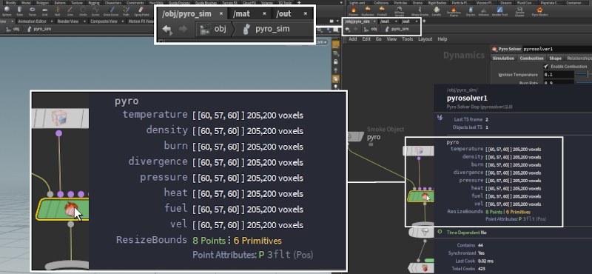This screenshot has width=592, height=274.
Task: Create a Smokeless Flame effect
Action: (454, 11)
